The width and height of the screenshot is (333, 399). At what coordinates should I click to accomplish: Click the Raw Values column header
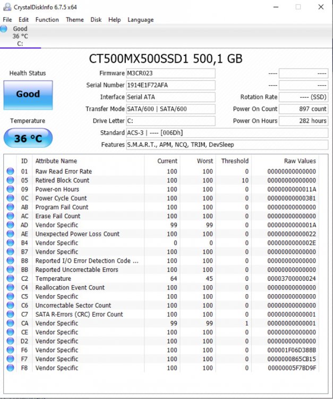pyautogui.click(x=300, y=161)
